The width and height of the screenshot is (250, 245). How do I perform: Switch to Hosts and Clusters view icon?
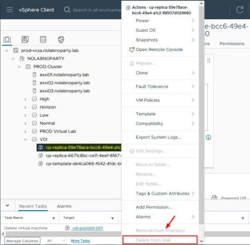(x=7, y=39)
